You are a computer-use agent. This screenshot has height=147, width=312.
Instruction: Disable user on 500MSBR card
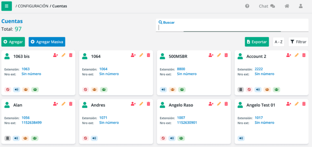211,55
